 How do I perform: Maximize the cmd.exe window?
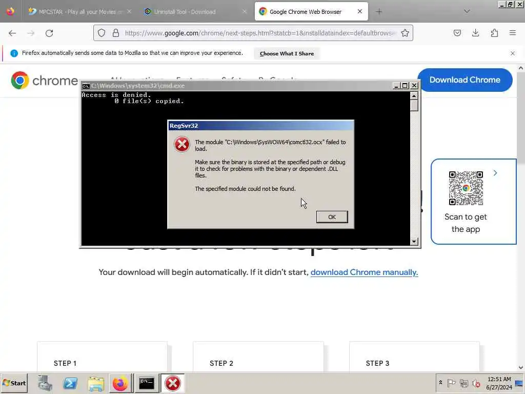[405, 86]
